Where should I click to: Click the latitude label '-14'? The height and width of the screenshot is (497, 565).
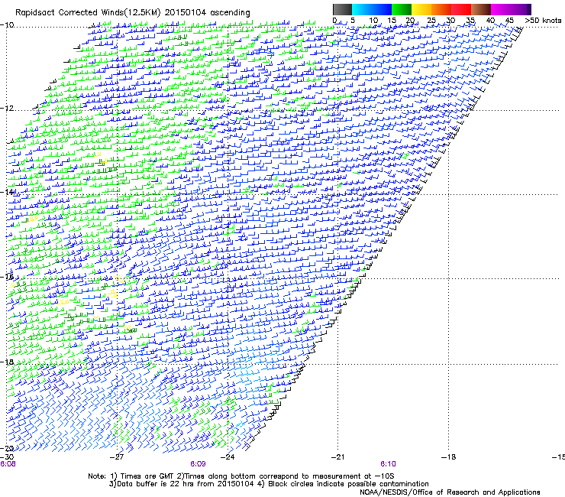[7, 192]
